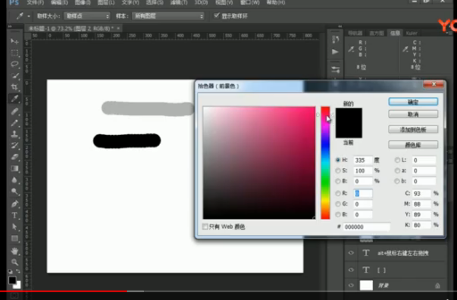This screenshot has height=300, width=457.
Task: Click the vertical hue slider bar
Action: [325, 162]
